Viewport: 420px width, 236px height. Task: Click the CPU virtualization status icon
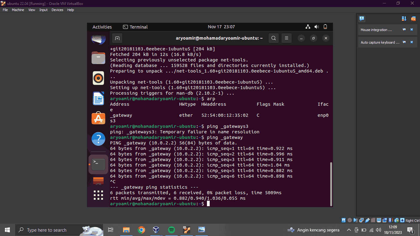[x=390, y=220]
